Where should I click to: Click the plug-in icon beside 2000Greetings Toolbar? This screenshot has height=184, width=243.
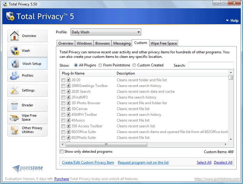tap(69, 86)
